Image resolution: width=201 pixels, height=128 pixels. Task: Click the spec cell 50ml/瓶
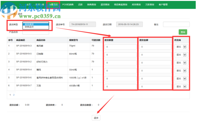(x=73, y=70)
